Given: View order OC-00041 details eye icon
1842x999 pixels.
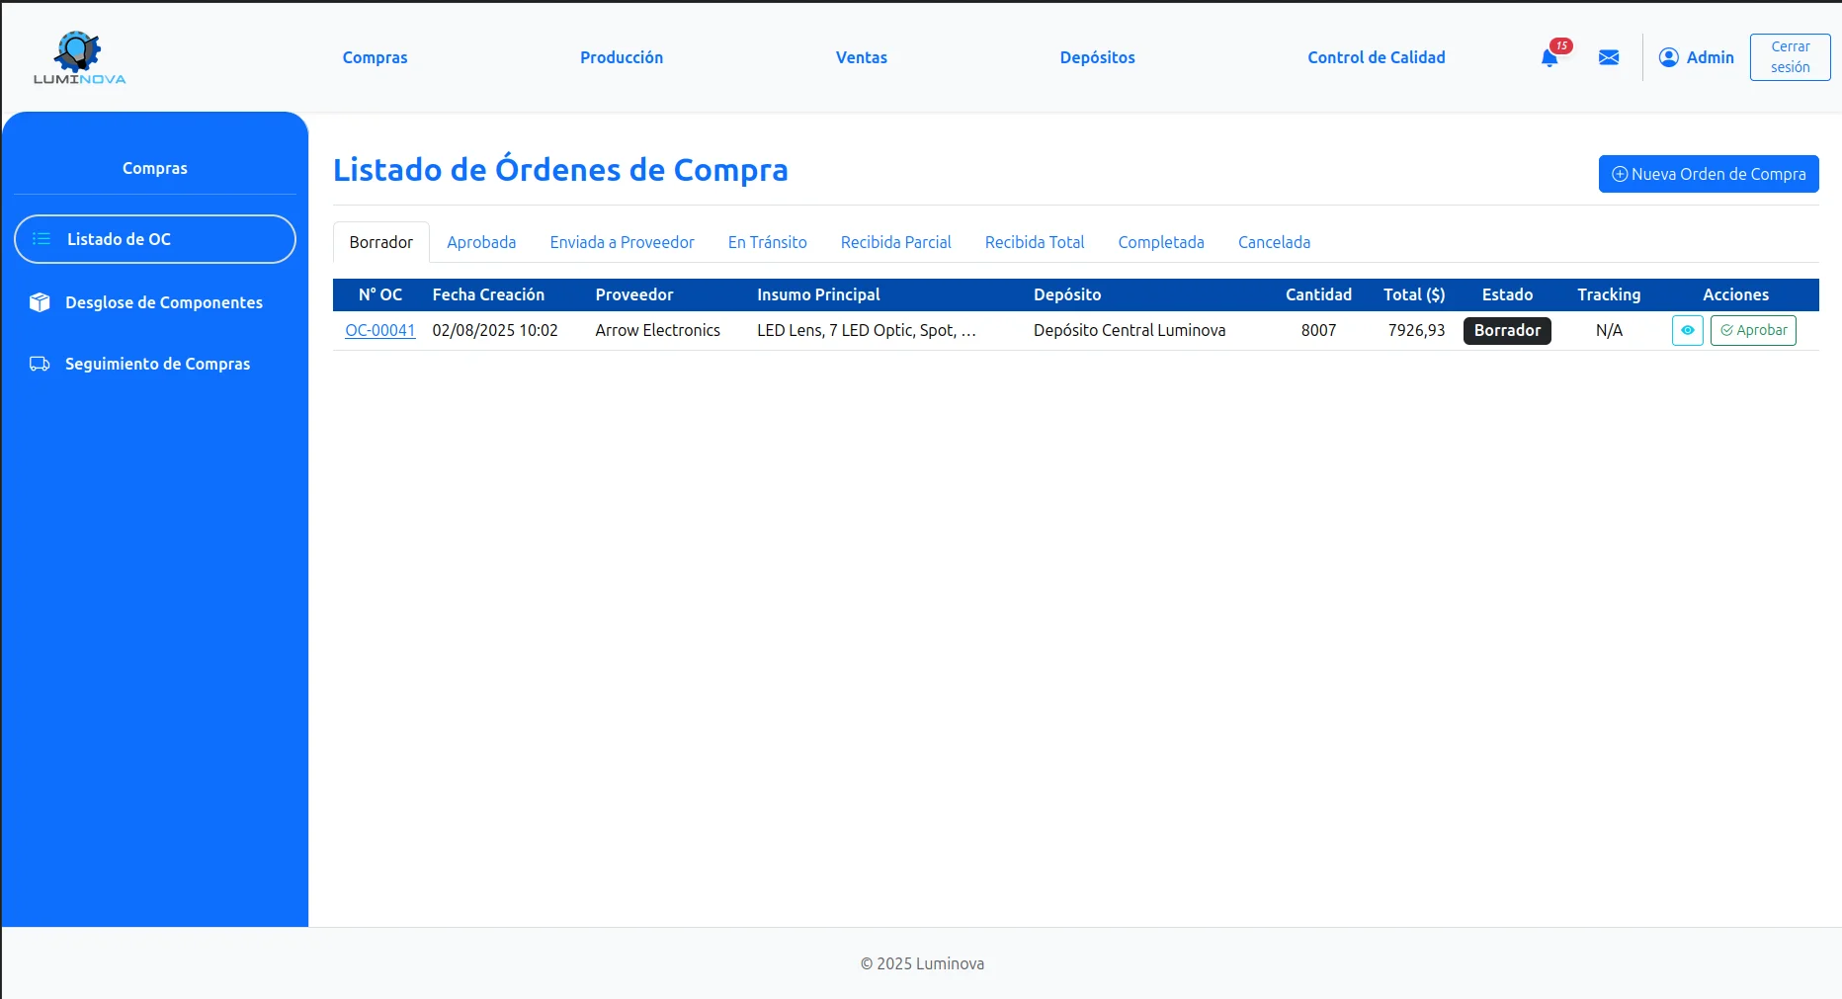Looking at the screenshot, I should pos(1687,330).
